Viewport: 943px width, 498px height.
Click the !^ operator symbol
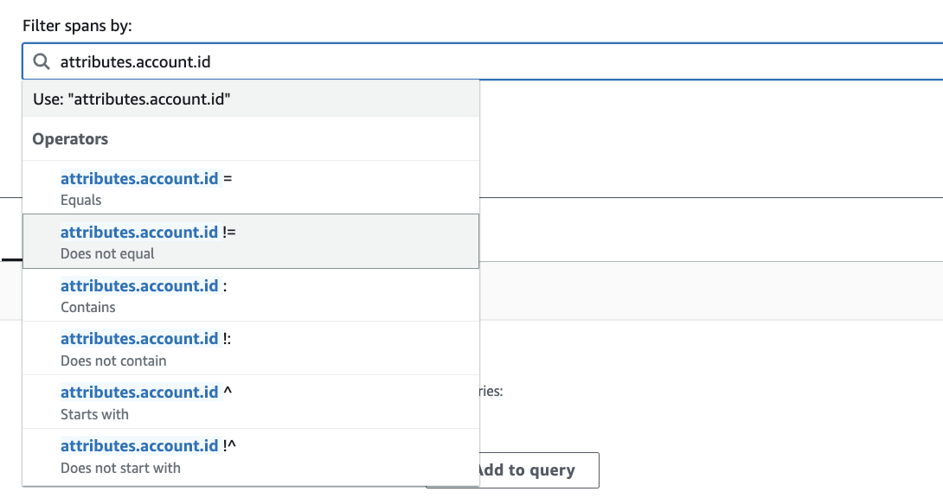[x=230, y=445]
